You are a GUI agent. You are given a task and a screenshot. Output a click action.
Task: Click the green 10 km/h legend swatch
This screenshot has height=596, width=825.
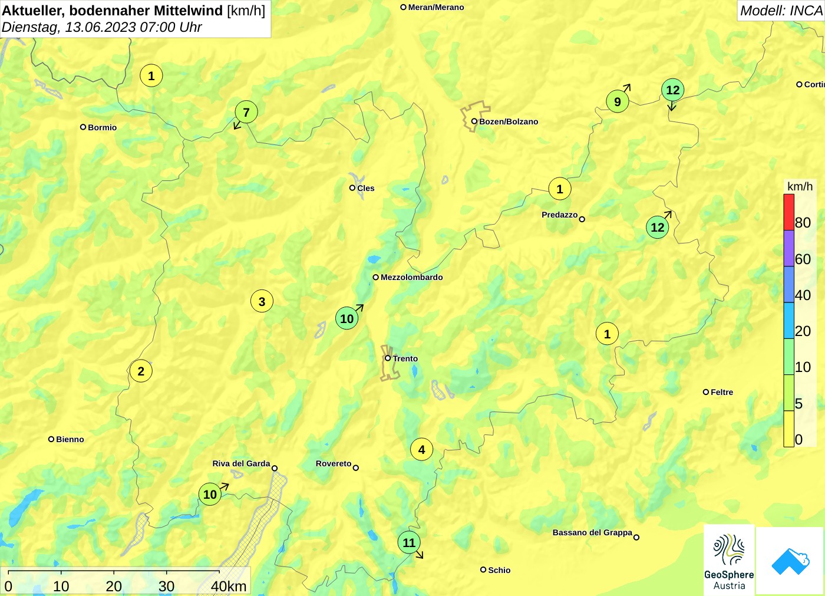point(789,357)
